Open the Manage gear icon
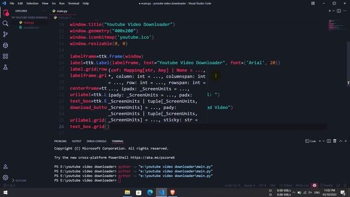This screenshot has width=350, height=197. [5, 177]
